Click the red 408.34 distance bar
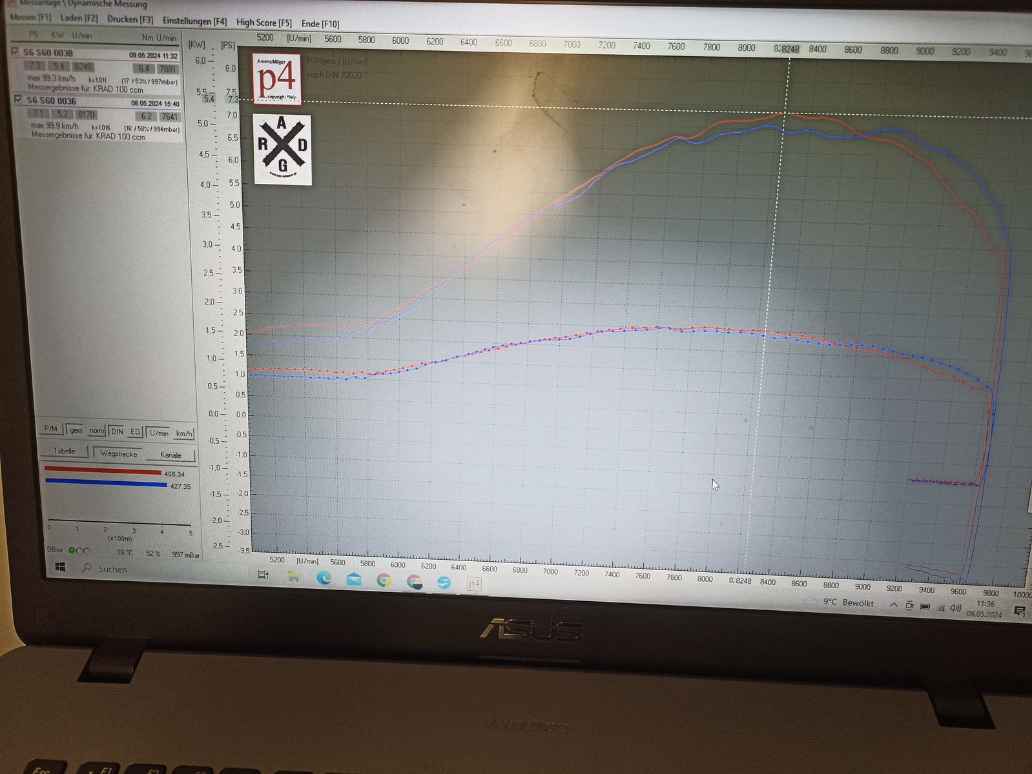 point(103,471)
